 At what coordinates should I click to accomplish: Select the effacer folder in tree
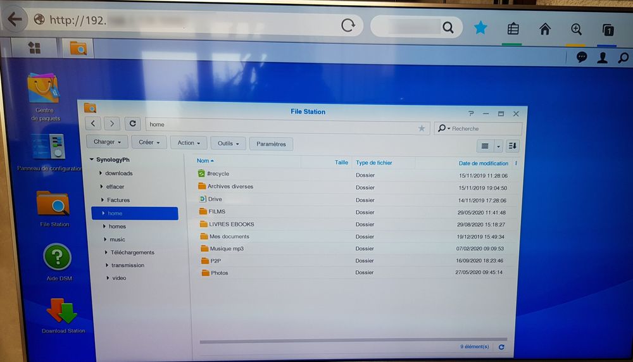115,187
